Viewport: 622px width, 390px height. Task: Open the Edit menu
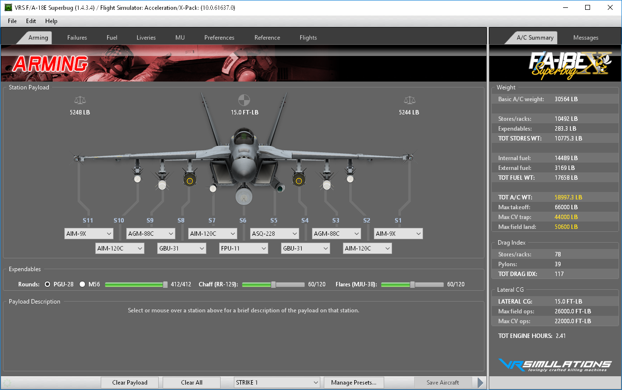(x=31, y=21)
